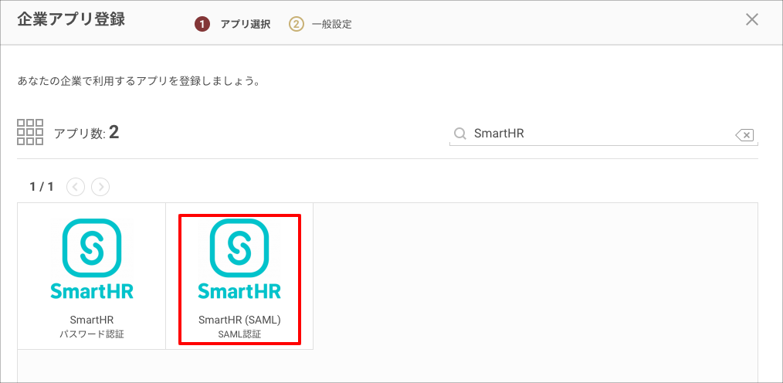Go to previous page arrow
This screenshot has height=383, width=783.
pos(76,187)
